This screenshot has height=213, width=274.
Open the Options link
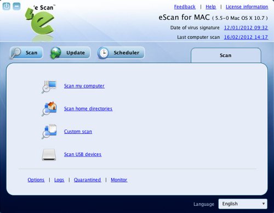pyautogui.click(x=36, y=180)
